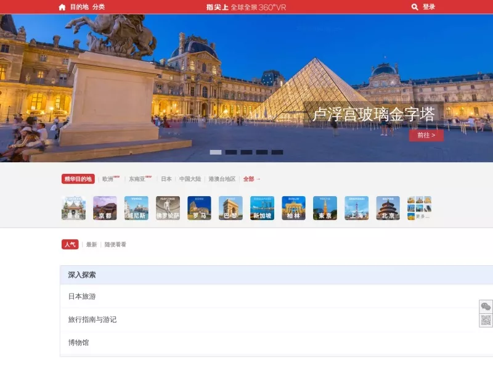This screenshot has height=370, width=493.
Task: Open the 曼谷 destination icon
Action: coord(73,208)
